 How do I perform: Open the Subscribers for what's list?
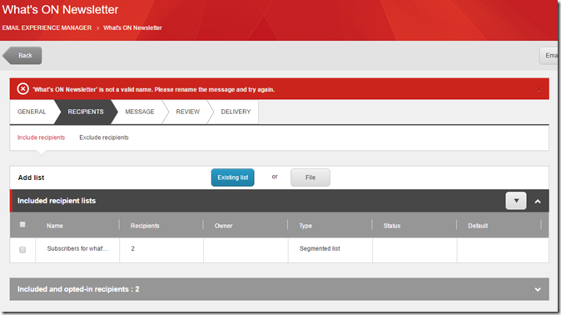click(77, 248)
